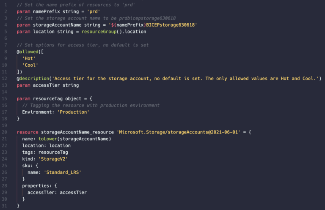Click the 'Production' environment value

(x=73, y=112)
